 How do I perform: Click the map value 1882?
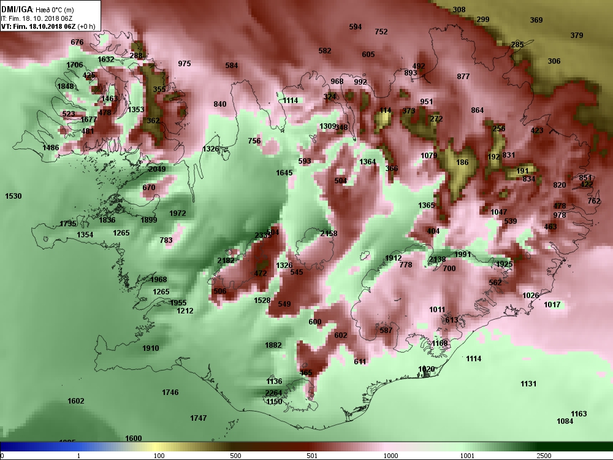click(273, 345)
